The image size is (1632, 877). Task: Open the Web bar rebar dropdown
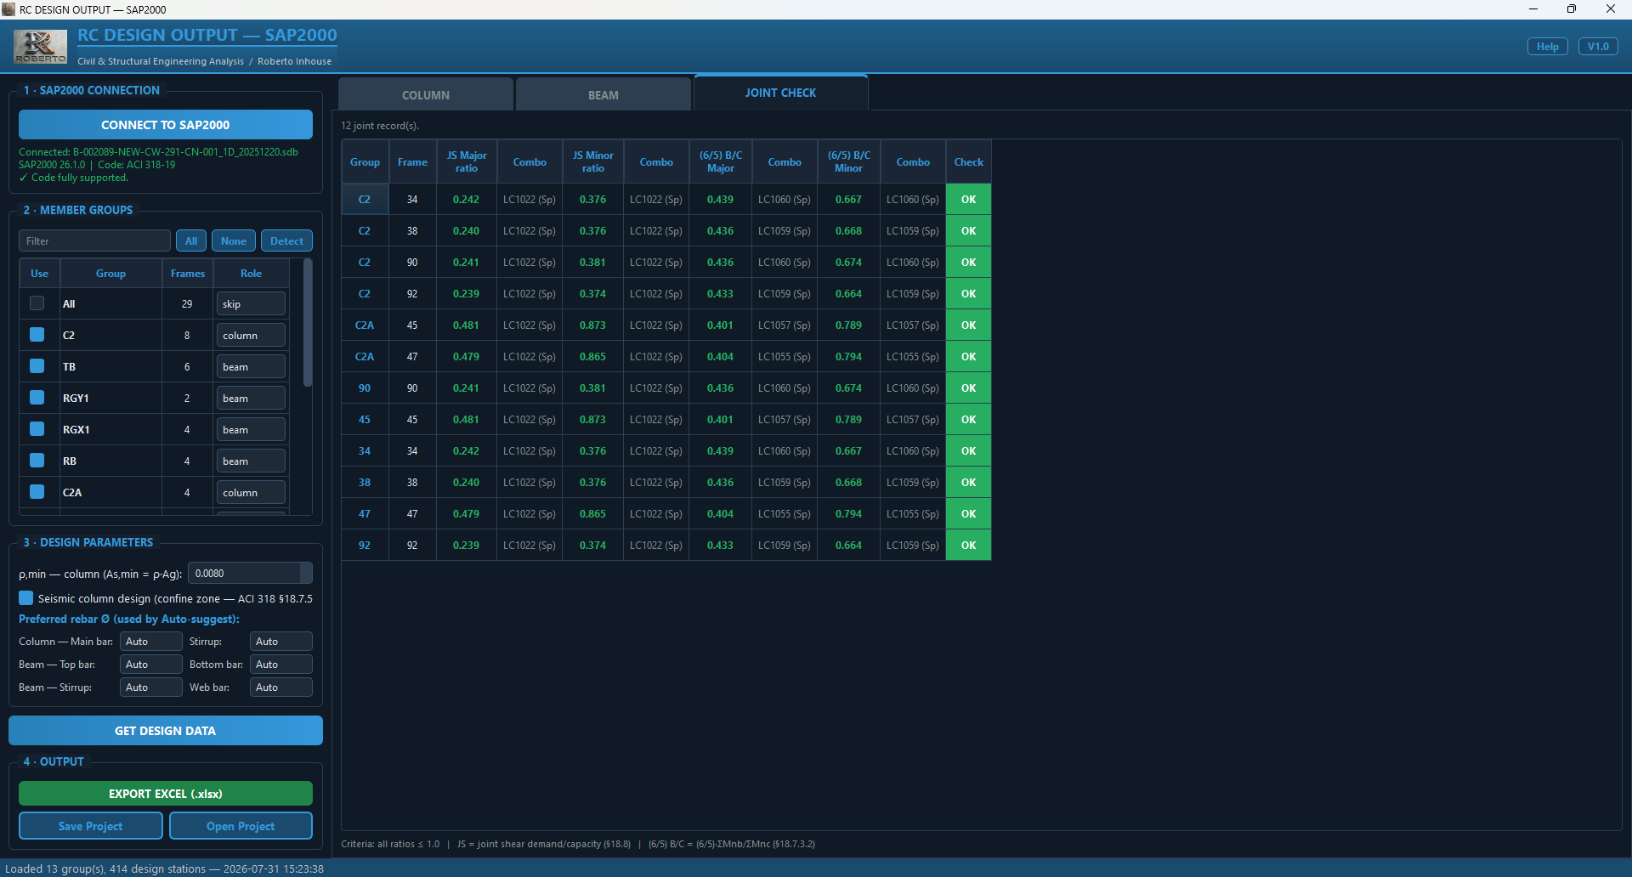[x=281, y=687]
